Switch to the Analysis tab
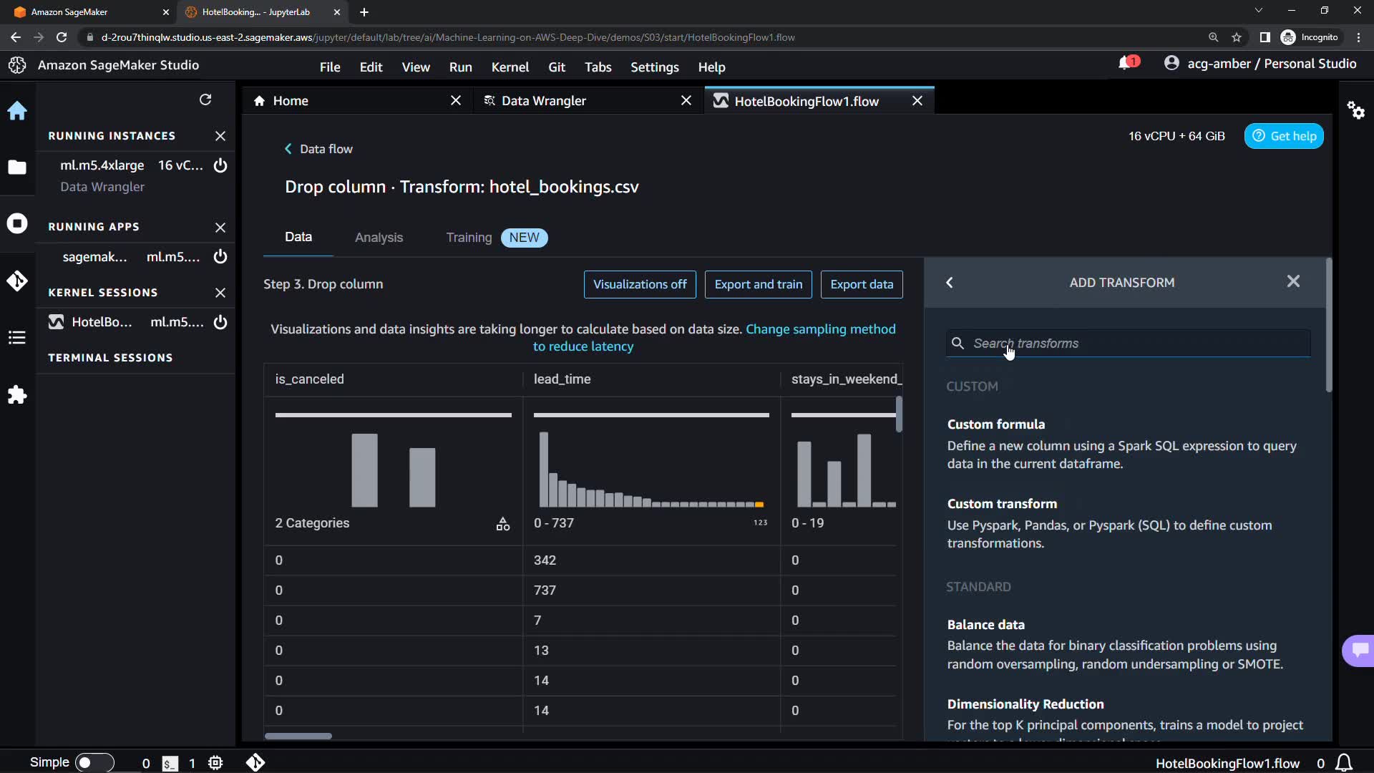Screen dimensions: 1374x773 [x=379, y=238]
